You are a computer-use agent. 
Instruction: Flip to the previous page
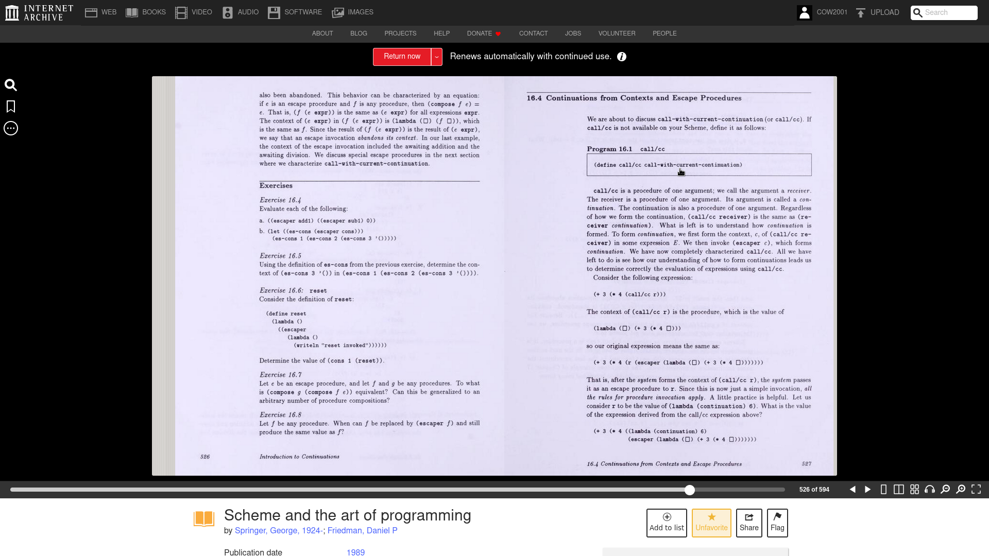click(852, 490)
